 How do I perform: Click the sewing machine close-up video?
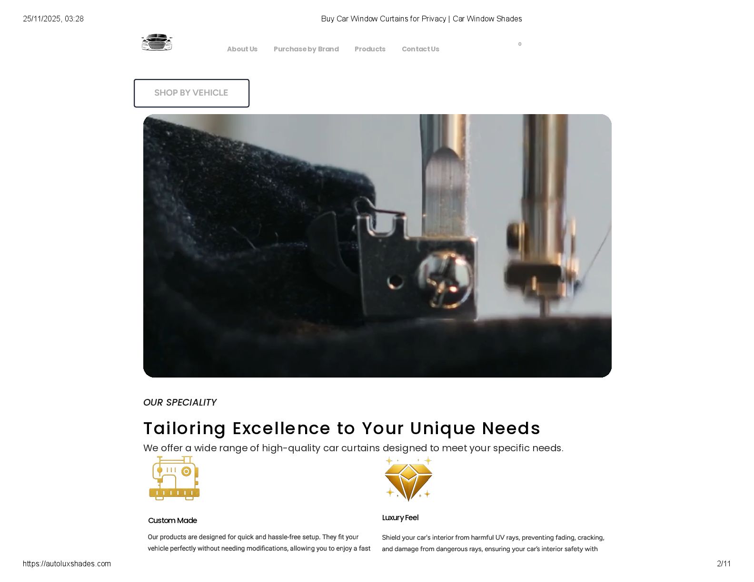(x=377, y=246)
